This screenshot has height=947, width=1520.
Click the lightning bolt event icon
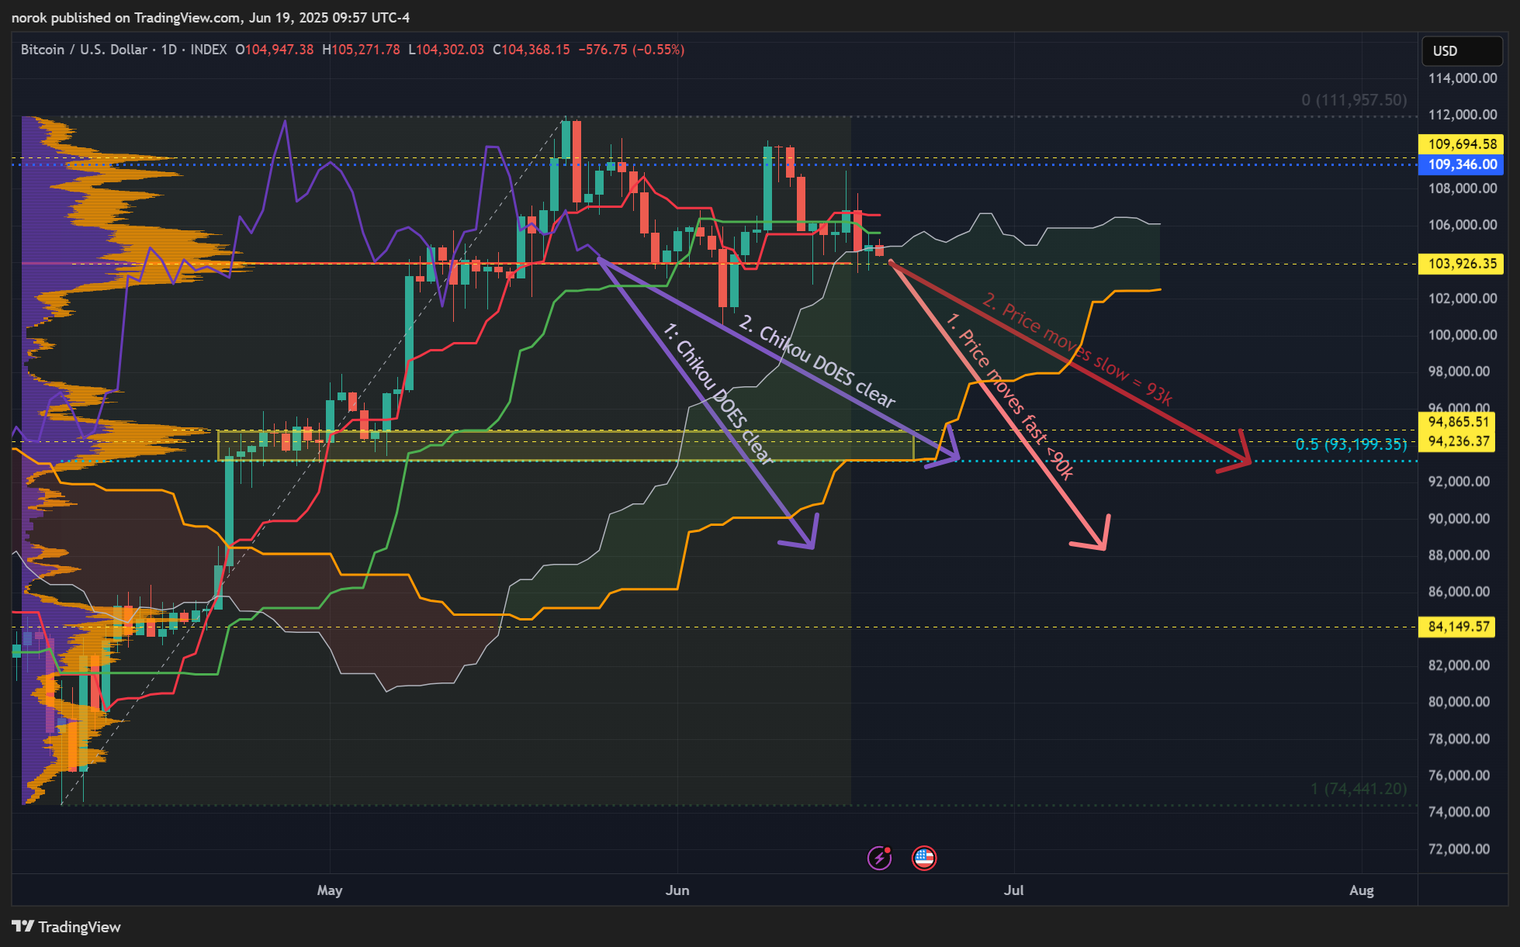pos(879,858)
